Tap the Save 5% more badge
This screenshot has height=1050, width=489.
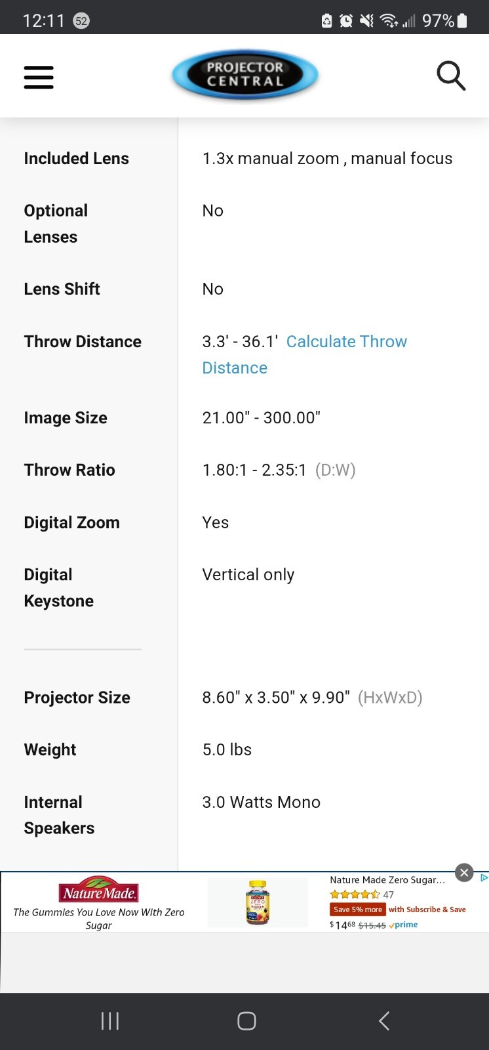(x=357, y=910)
